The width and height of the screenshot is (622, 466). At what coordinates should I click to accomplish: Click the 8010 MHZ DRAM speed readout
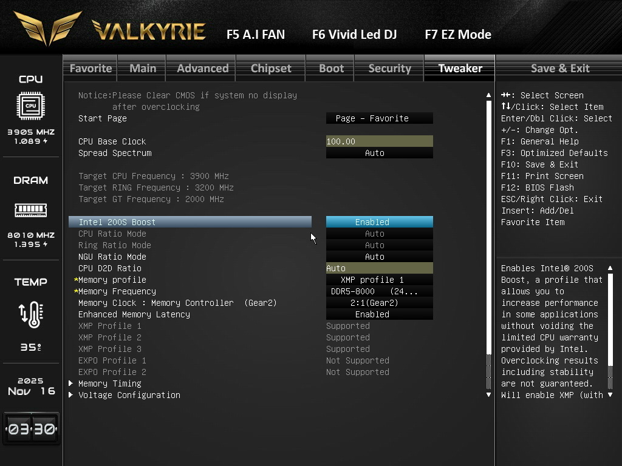click(31, 235)
